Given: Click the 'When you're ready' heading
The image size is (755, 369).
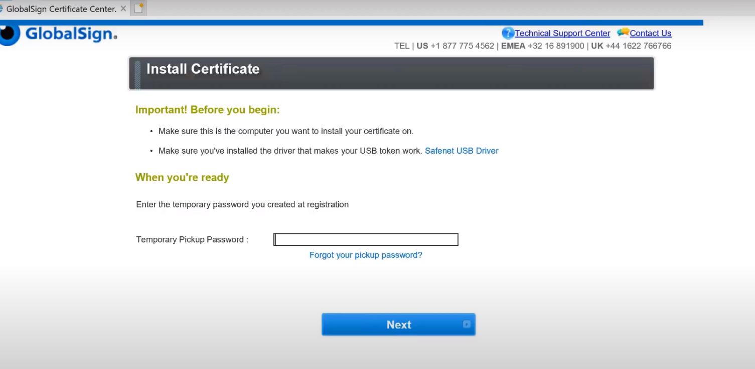Looking at the screenshot, I should coord(182,177).
